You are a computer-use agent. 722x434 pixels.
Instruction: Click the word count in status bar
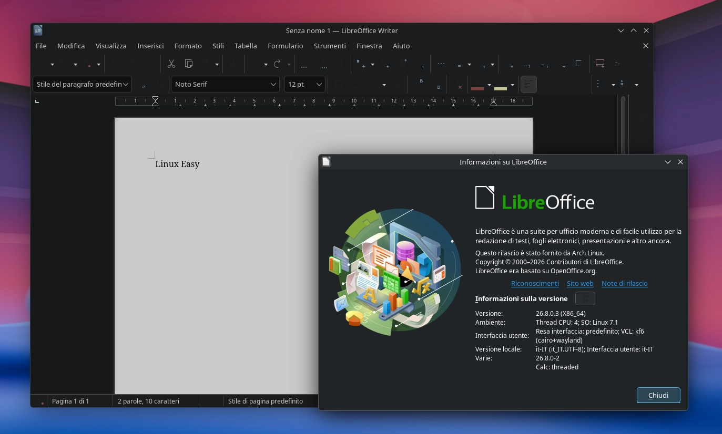coord(148,401)
